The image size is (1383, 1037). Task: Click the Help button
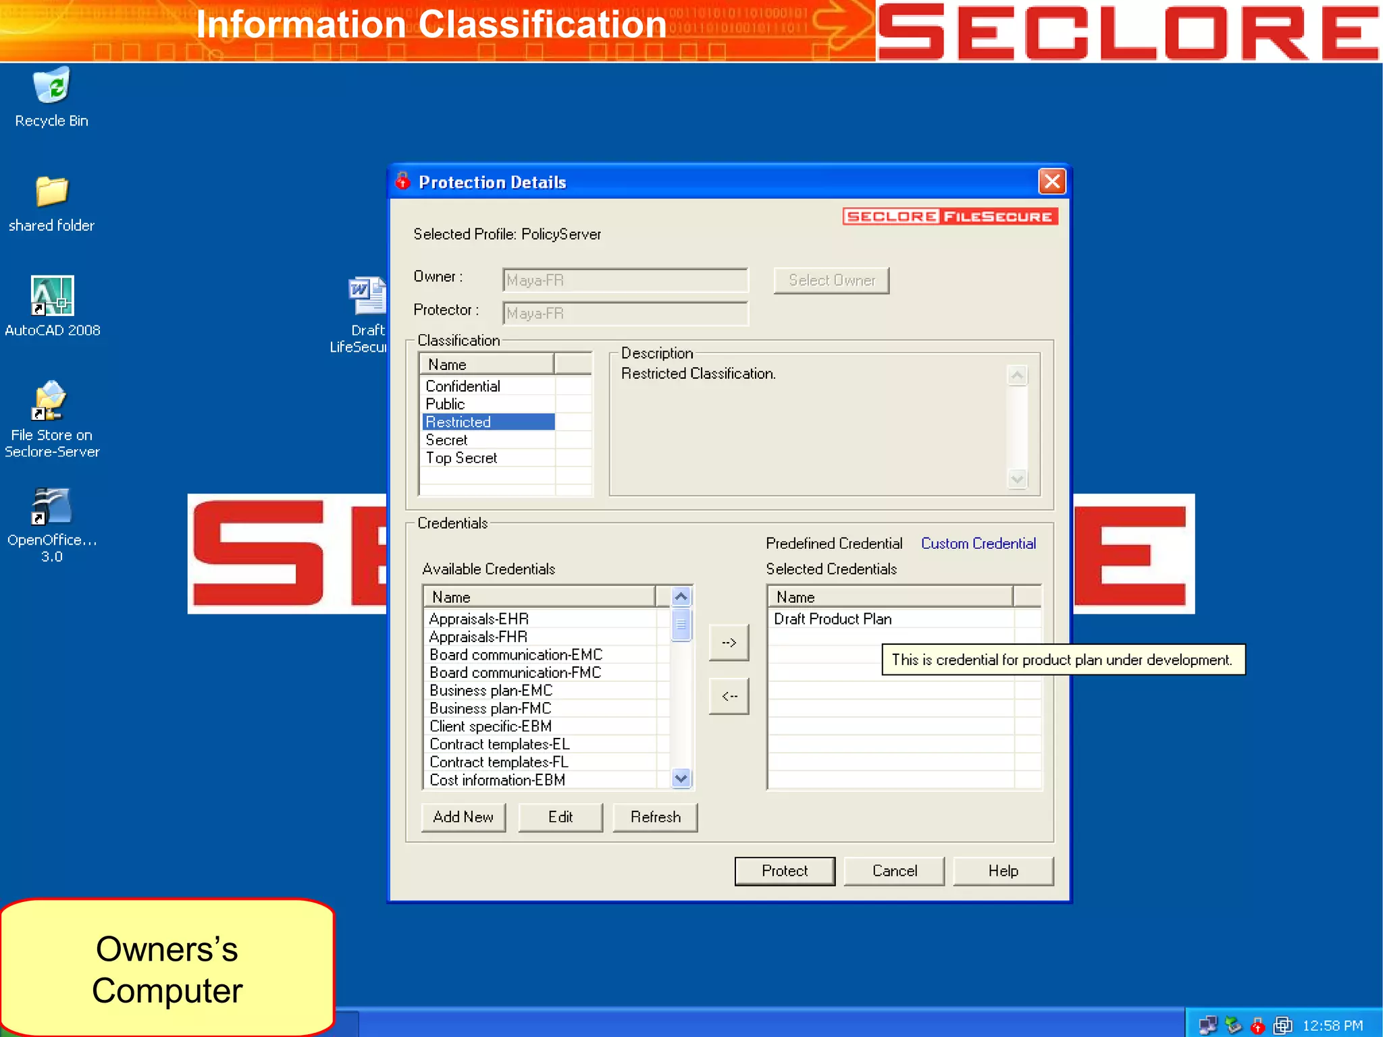click(x=1003, y=871)
